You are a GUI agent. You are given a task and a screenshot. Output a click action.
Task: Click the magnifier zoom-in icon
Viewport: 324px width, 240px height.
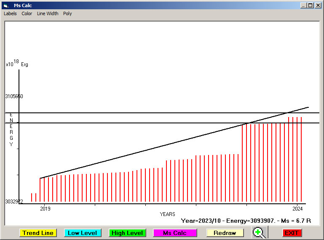[x=259, y=232]
